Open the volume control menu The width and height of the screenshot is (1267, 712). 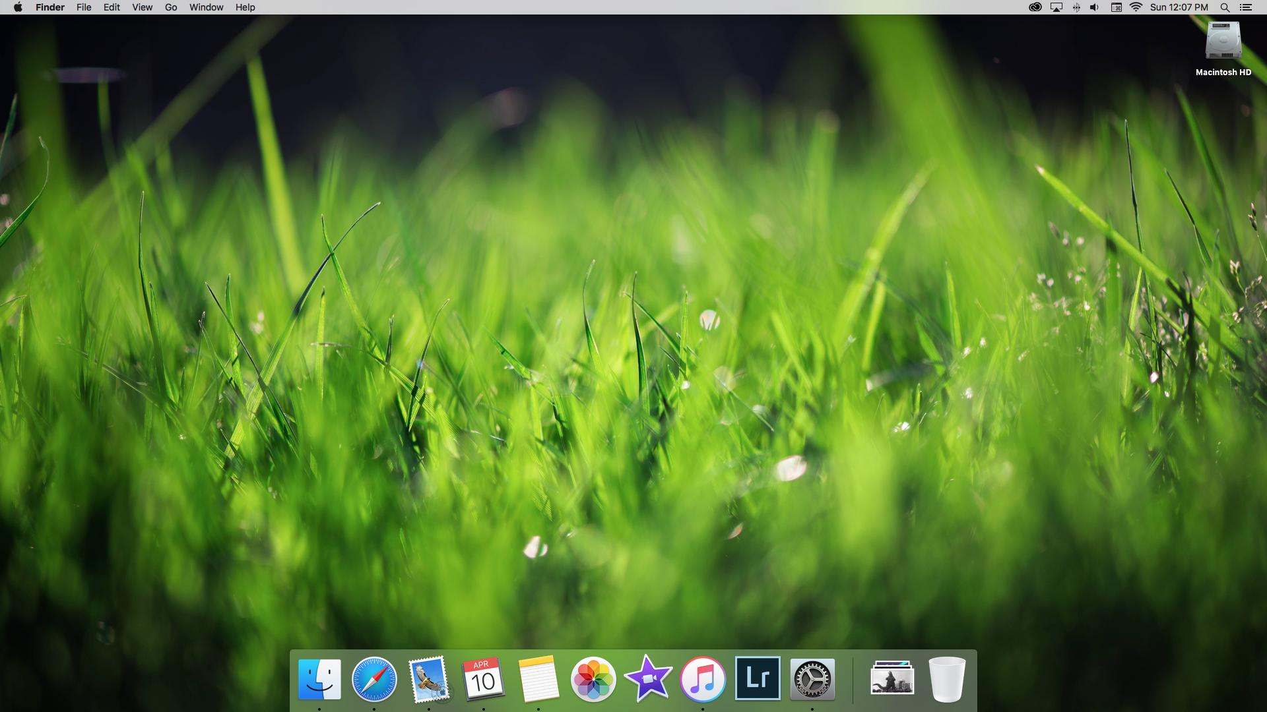point(1094,7)
